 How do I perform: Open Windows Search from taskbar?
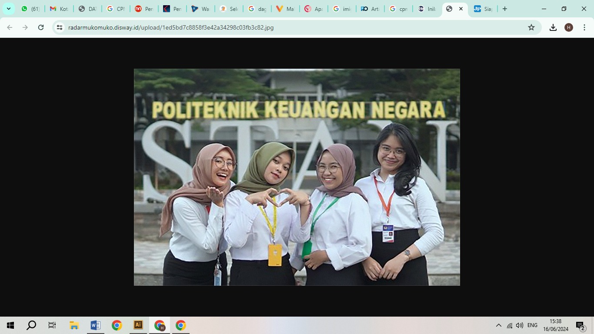point(31,325)
